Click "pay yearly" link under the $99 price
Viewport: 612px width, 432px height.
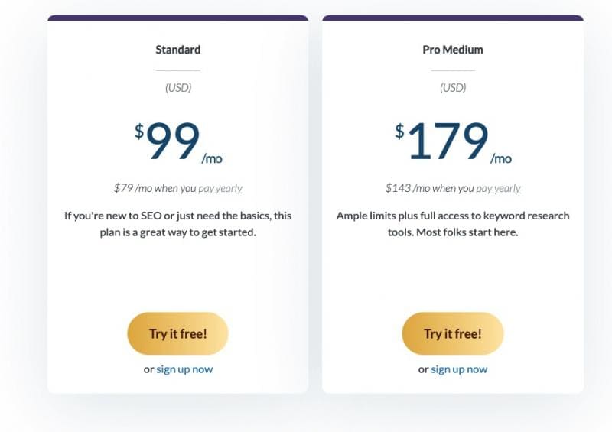coord(220,188)
